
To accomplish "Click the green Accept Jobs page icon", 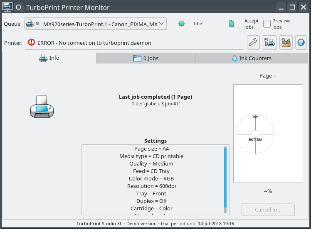I will [x=231, y=24].
